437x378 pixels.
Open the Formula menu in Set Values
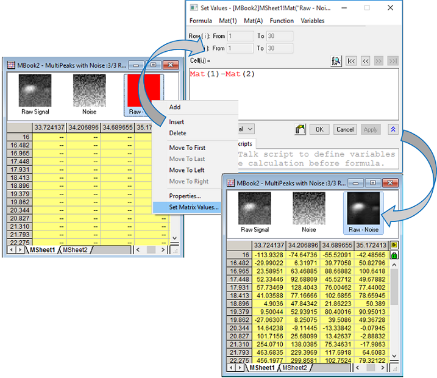pyautogui.click(x=201, y=21)
